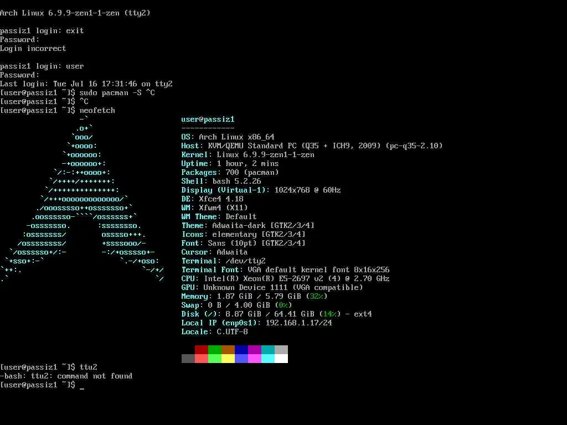The image size is (567, 425).
Task: Click the bright periwinkle blue color block
Action: coord(241,359)
